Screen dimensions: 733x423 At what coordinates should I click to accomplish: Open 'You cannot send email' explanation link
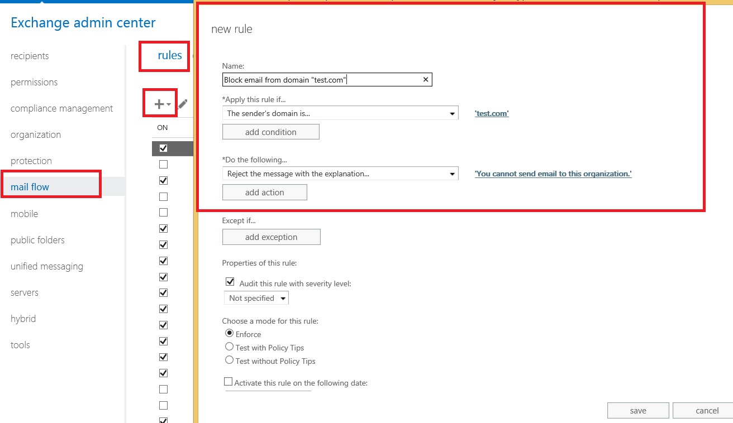pyautogui.click(x=552, y=174)
